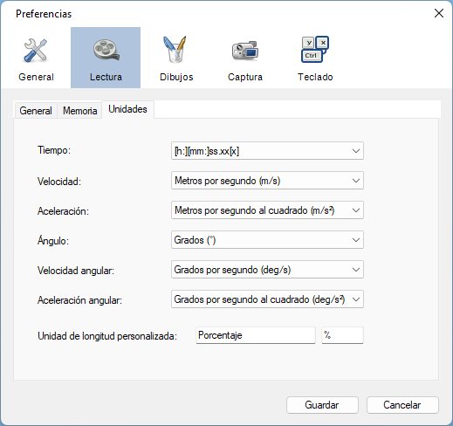Open Dibujos preferences with pencil cup icon
Viewport: 453px width, 426px height.
click(x=176, y=58)
